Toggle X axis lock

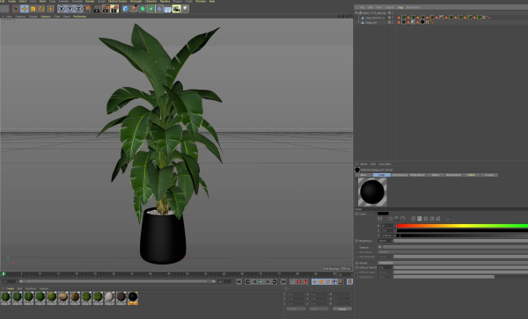pyautogui.click(x=61, y=9)
